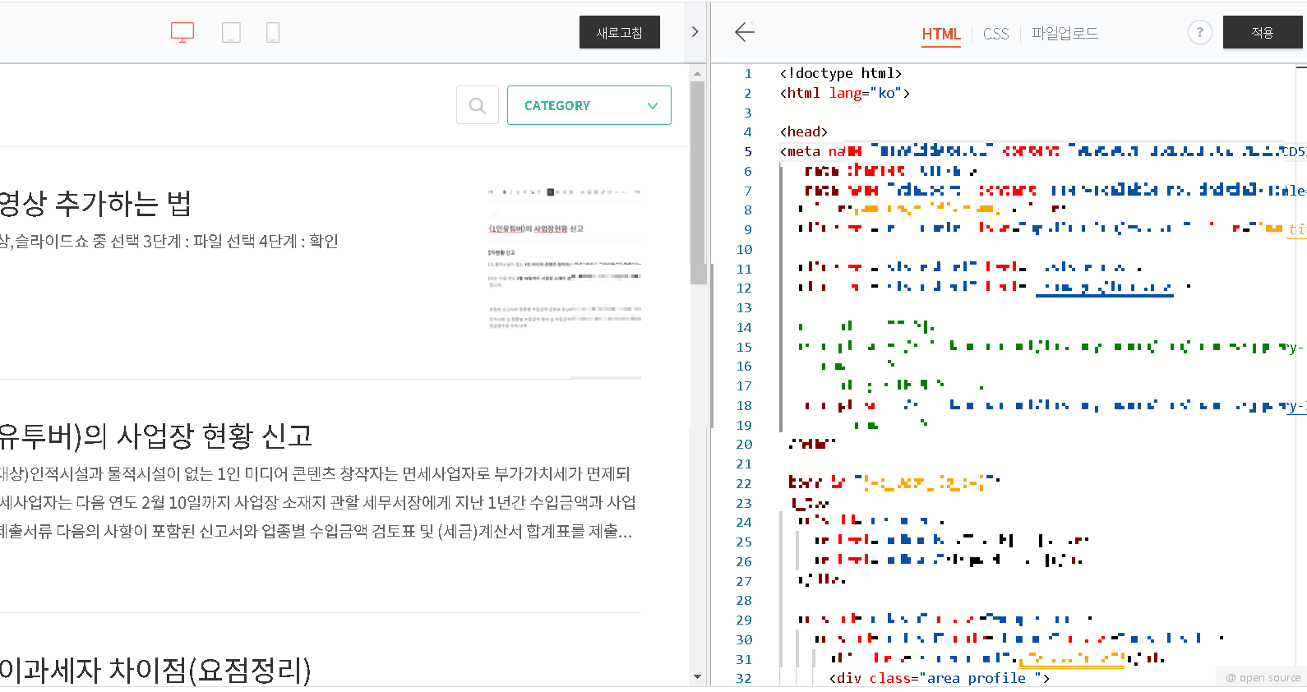
Task: Open the HTML editor tab
Action: pos(941,34)
